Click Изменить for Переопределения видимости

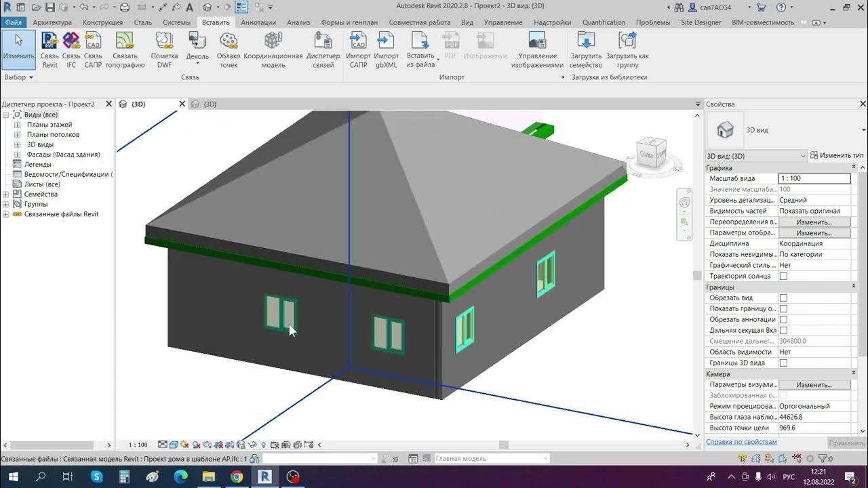[814, 222]
